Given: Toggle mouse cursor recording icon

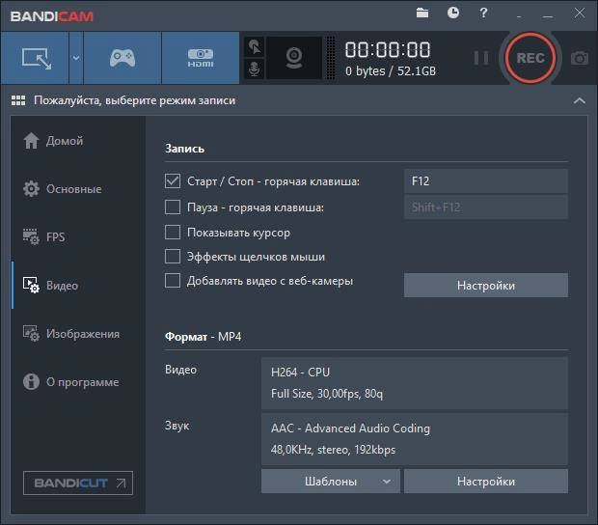Looking at the screenshot, I should coord(255,47).
